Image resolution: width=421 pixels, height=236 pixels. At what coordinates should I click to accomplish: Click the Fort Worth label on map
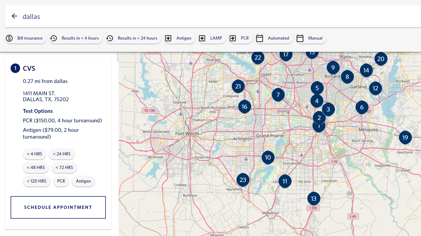click(x=187, y=133)
